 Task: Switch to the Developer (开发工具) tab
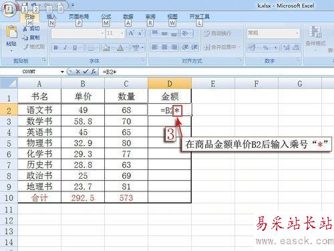[199, 17]
